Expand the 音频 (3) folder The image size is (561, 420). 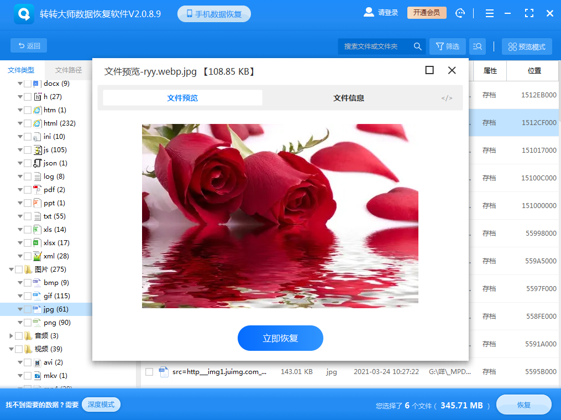click(11, 336)
